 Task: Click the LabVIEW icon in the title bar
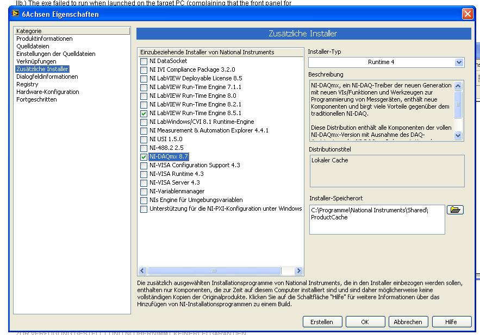[15, 14]
